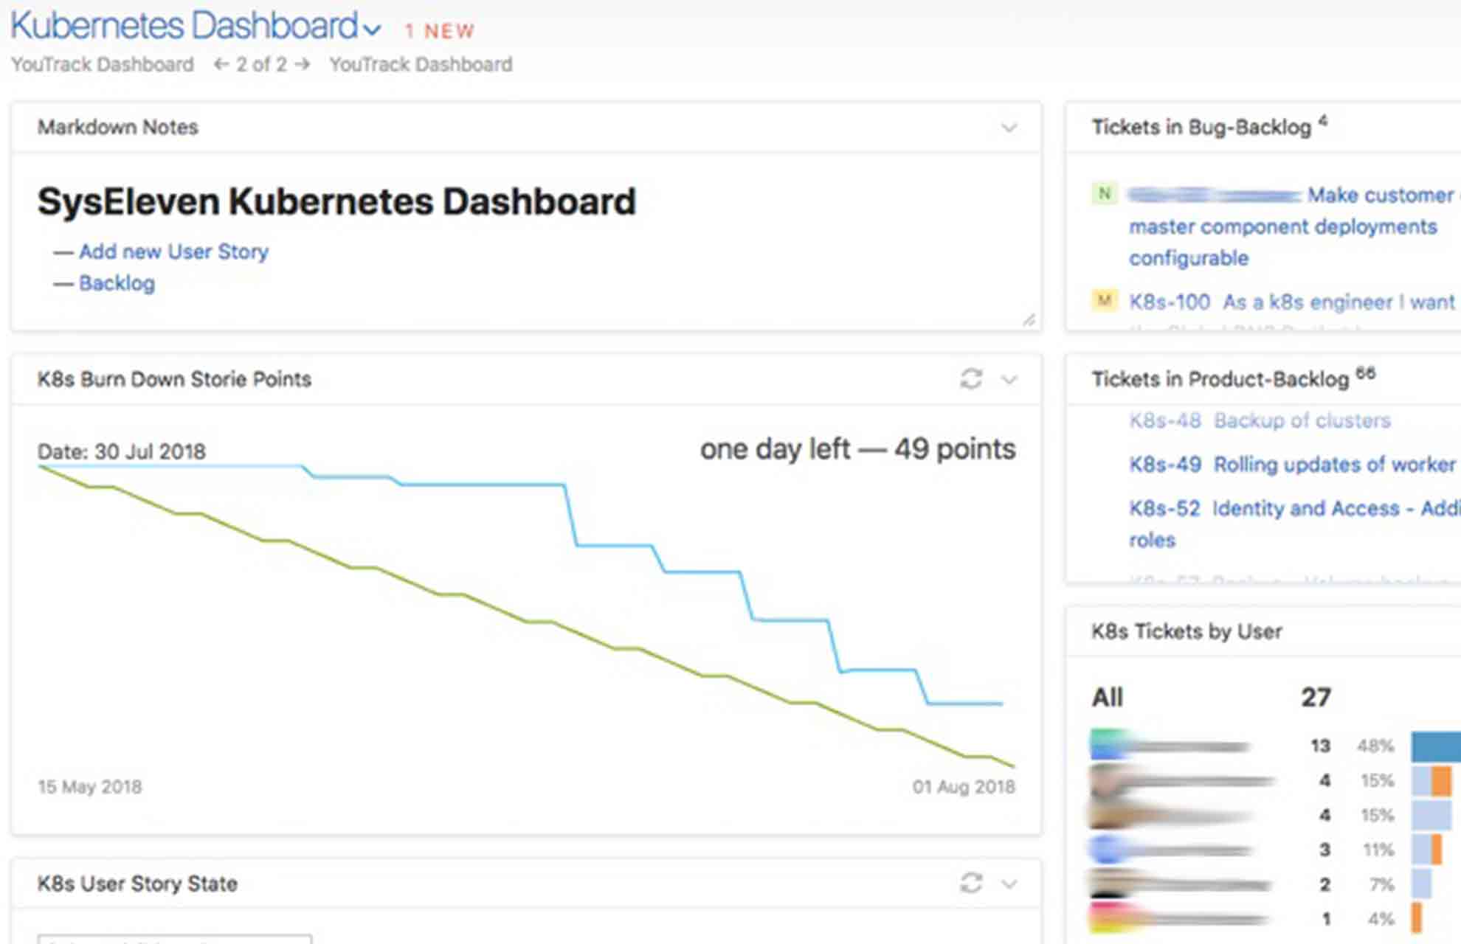Click the 7% row's light blue bar
Image resolution: width=1461 pixels, height=944 pixels.
point(1422,884)
